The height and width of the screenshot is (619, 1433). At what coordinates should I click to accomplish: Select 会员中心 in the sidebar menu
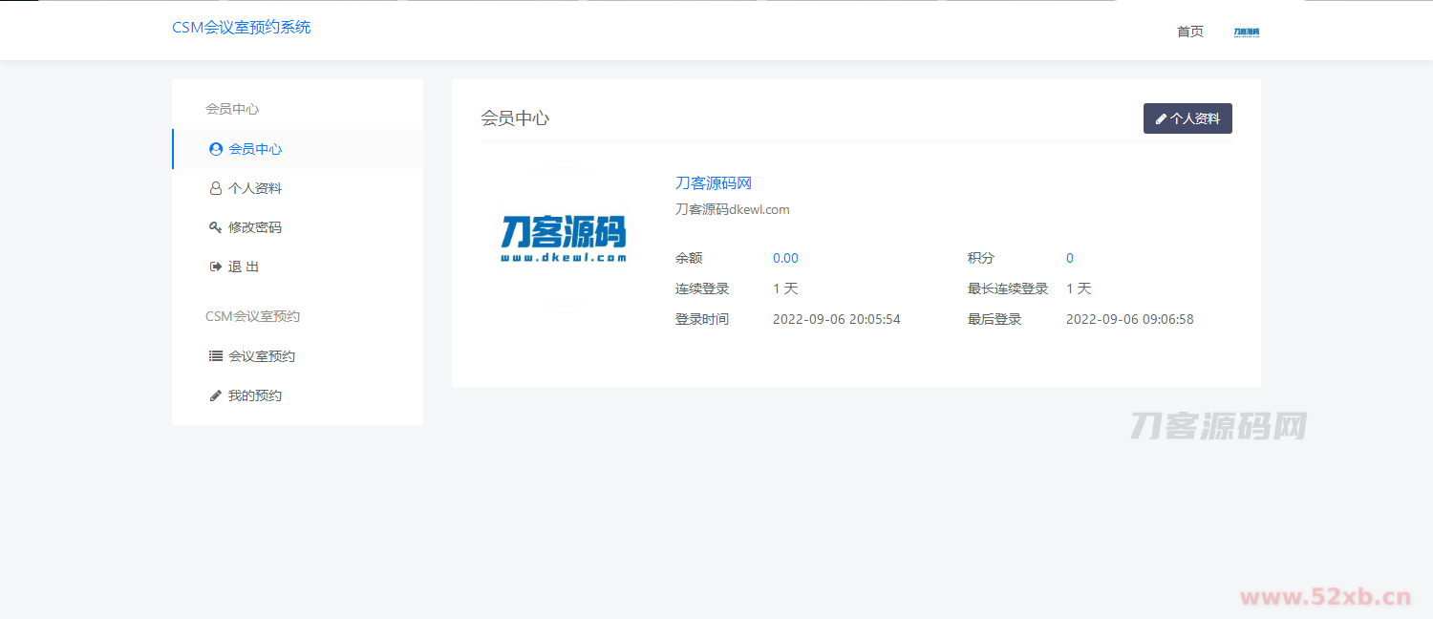(x=255, y=149)
